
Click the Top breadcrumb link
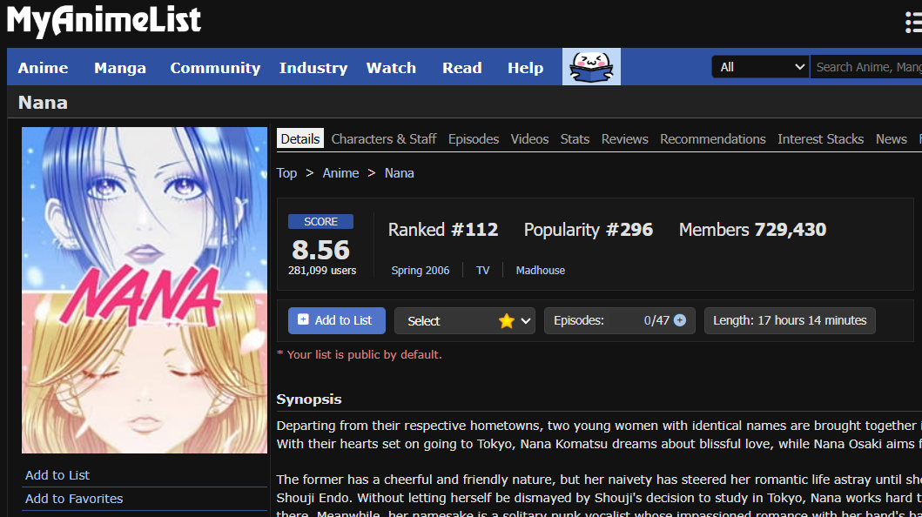click(287, 173)
